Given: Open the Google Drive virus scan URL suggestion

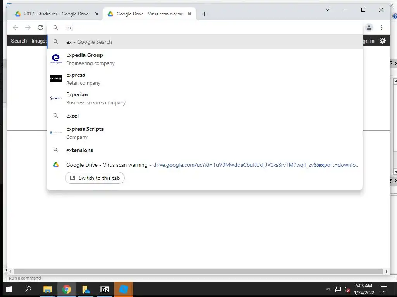Looking at the screenshot, I should click(205, 165).
